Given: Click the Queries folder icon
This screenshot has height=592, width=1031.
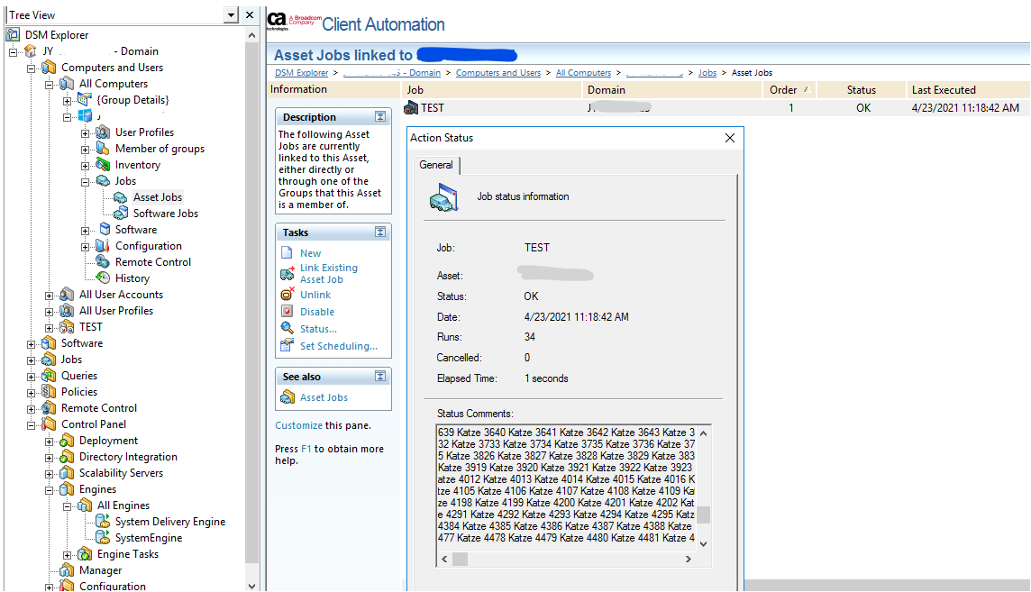Looking at the screenshot, I should pos(49,375).
